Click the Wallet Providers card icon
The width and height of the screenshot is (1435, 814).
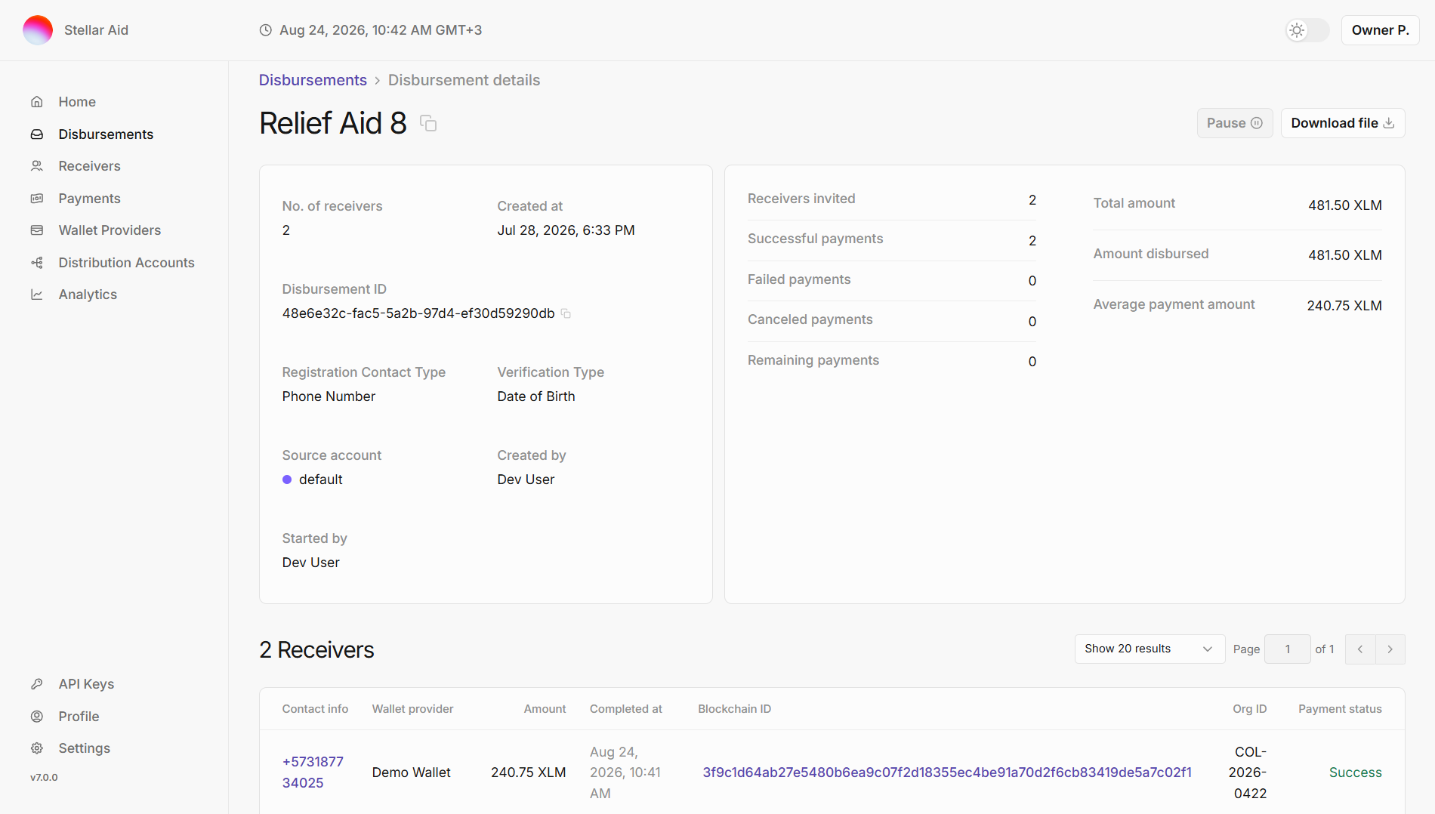[x=36, y=230]
